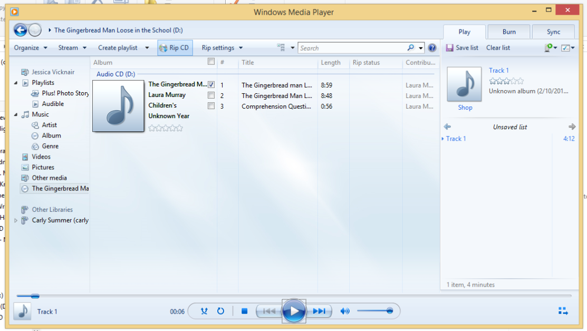
Task: Click the Track 1 album art in Play pane
Action: (x=464, y=84)
